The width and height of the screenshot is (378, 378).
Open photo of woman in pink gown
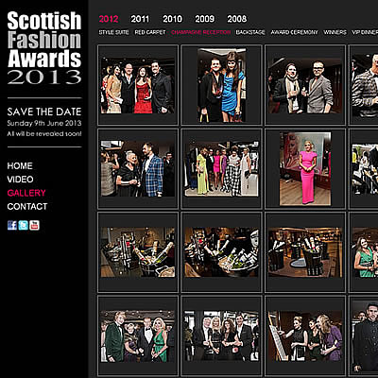pyautogui.click(x=305, y=168)
